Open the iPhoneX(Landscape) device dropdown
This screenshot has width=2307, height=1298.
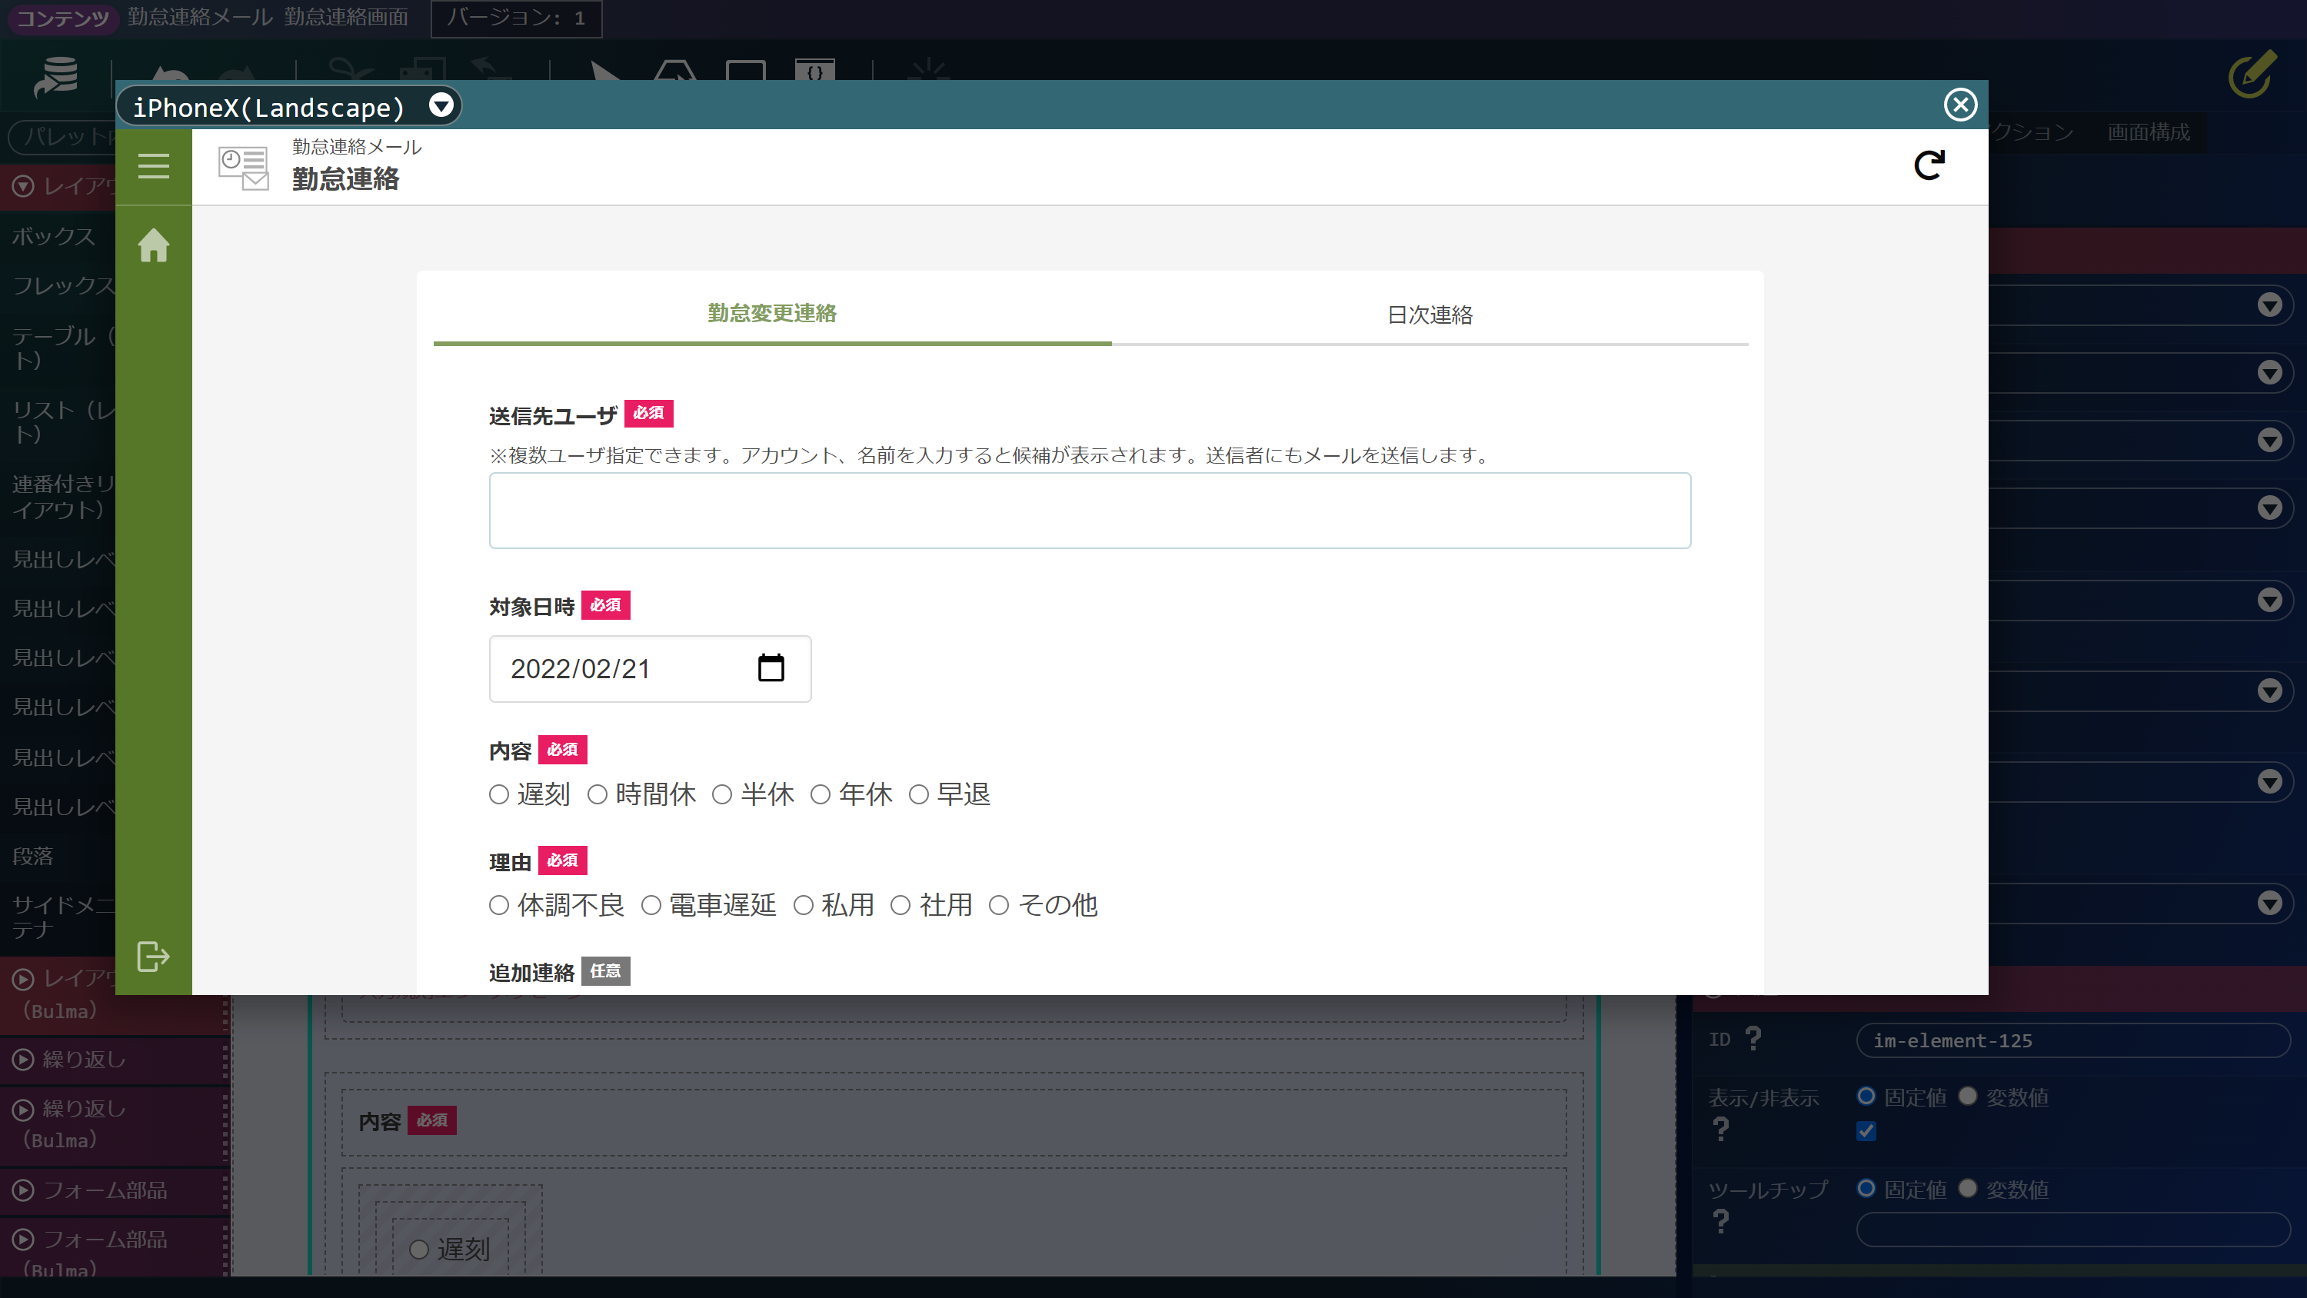point(288,107)
